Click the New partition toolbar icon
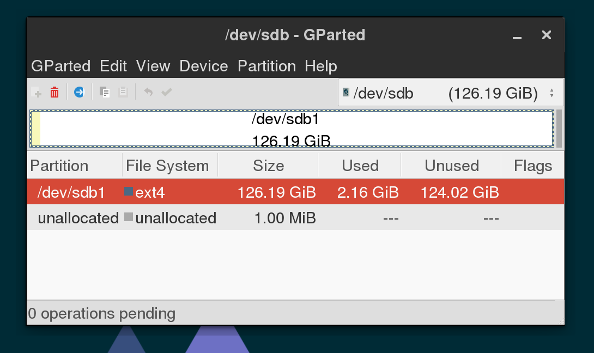The image size is (594, 353). [37, 92]
